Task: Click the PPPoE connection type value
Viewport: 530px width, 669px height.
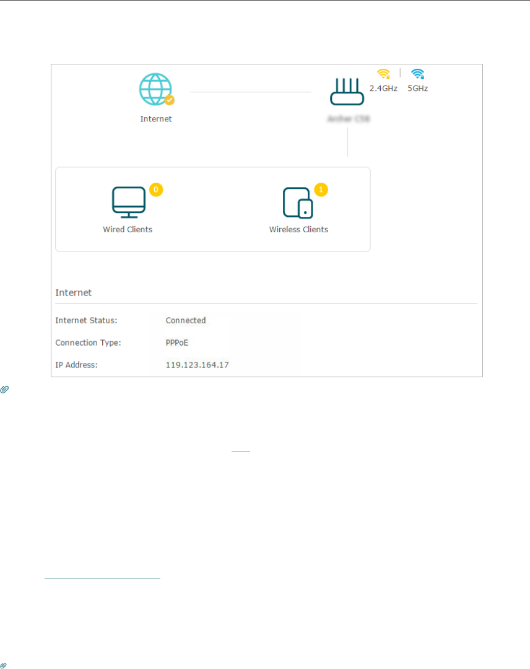Action: (x=177, y=343)
